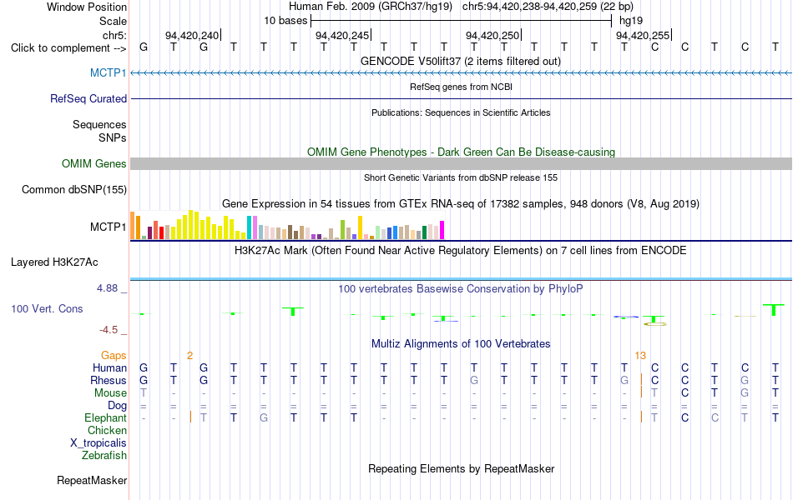Click the Layered H3K27Ac track label
This screenshot has height=500, width=793.
click(x=54, y=262)
